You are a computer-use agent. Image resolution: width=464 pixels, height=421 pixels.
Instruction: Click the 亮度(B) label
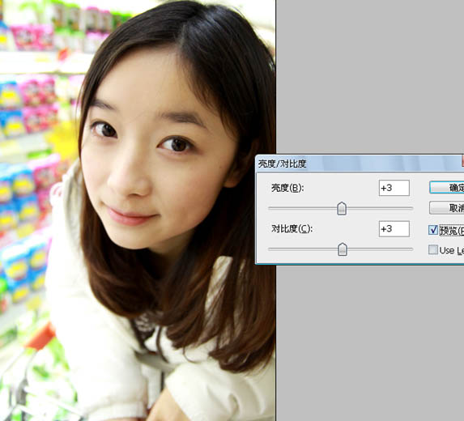pos(287,188)
